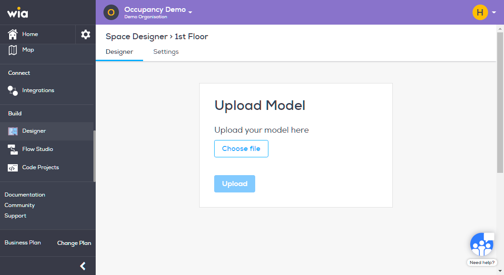Expand the Occupancy Demo space dropdown
Viewport: 504px width, 275px height.
point(190,12)
